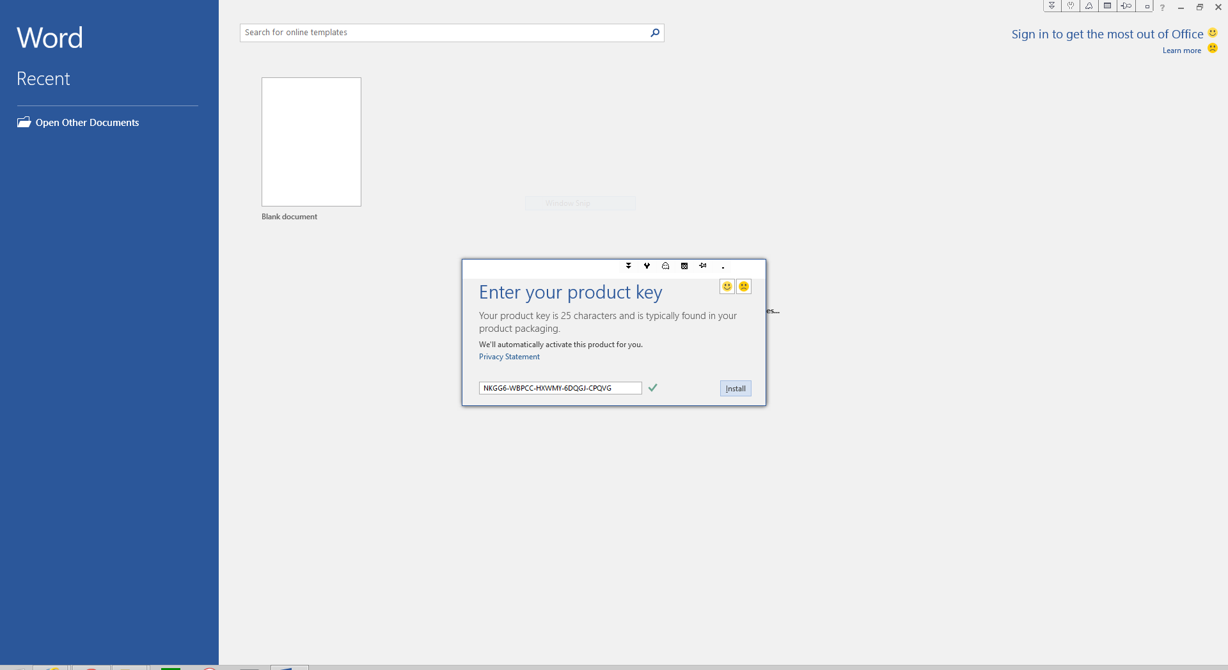Click the magnifier icon to search templates
The width and height of the screenshot is (1228, 670).
point(654,33)
